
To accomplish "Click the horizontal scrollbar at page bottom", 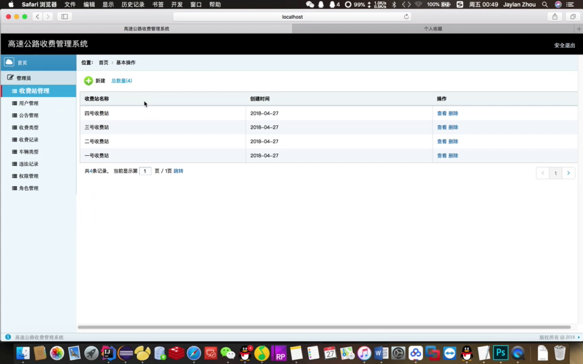I will [x=324, y=327].
